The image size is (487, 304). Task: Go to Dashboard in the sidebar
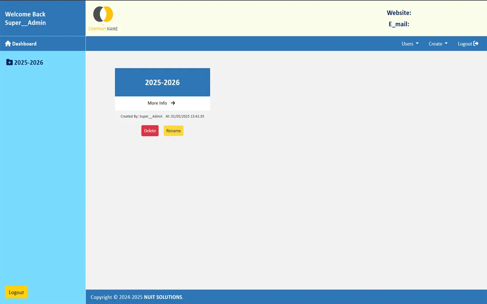(x=24, y=44)
